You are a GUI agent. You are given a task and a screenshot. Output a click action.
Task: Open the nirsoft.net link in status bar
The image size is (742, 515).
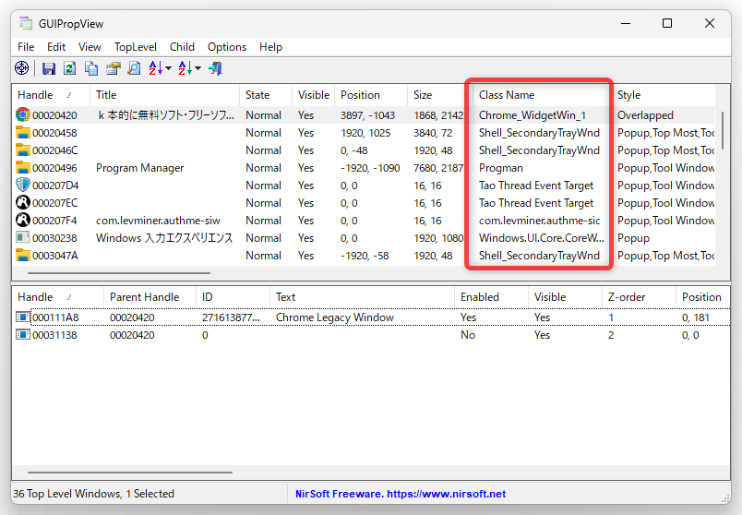pyautogui.click(x=447, y=494)
